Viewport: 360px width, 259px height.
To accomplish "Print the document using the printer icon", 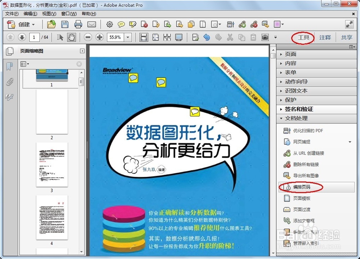I will pyautogui.click(x=78, y=24).
